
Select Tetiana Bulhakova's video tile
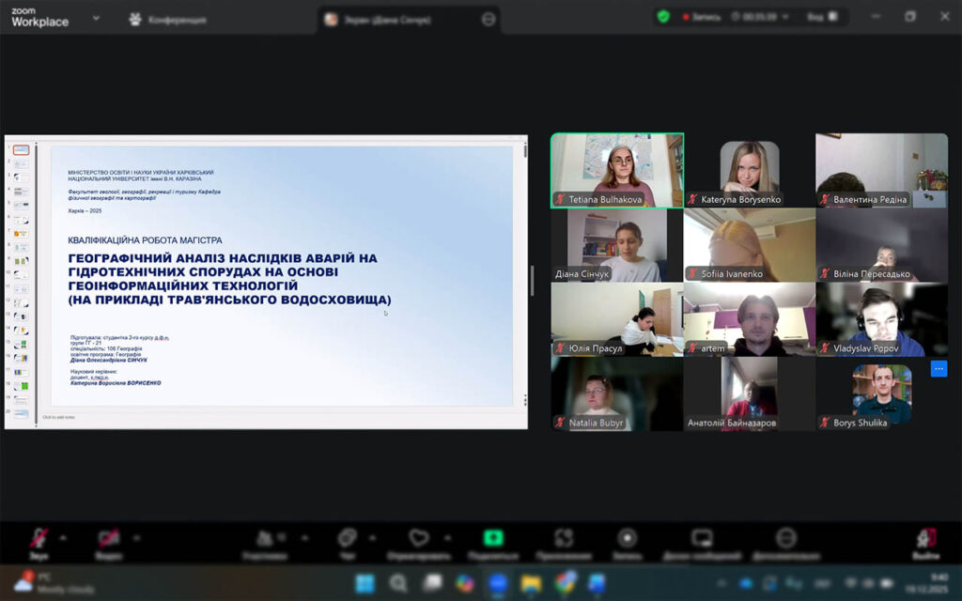tap(617, 169)
